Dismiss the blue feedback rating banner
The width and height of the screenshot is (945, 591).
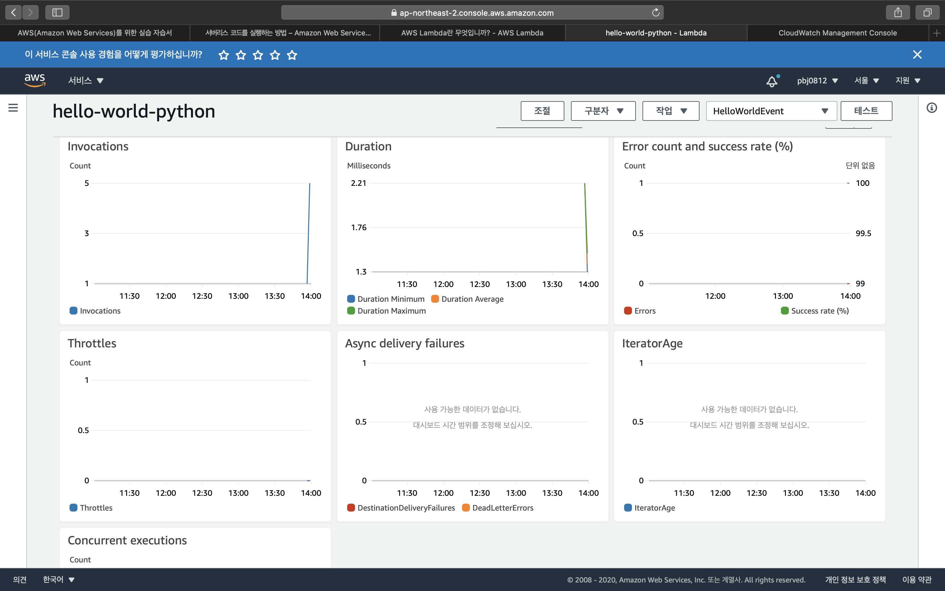tap(917, 55)
